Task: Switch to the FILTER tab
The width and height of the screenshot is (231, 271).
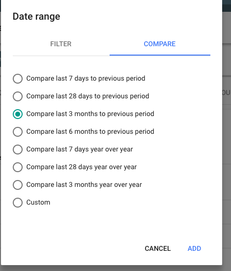Action: click(x=61, y=44)
